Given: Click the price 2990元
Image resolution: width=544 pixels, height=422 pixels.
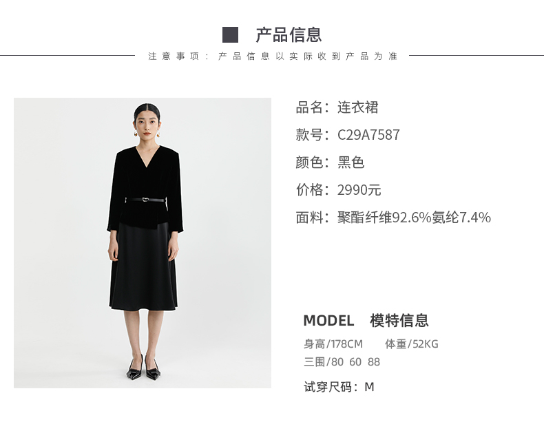Looking at the screenshot, I should click(x=359, y=190).
